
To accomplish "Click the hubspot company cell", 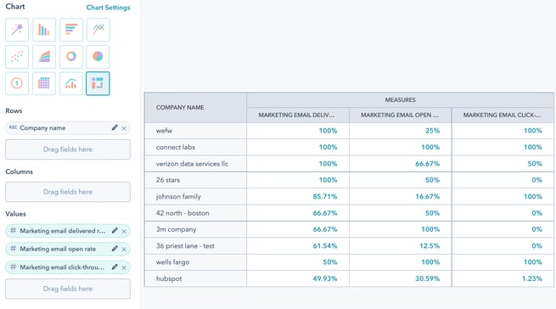I will pos(195,278).
